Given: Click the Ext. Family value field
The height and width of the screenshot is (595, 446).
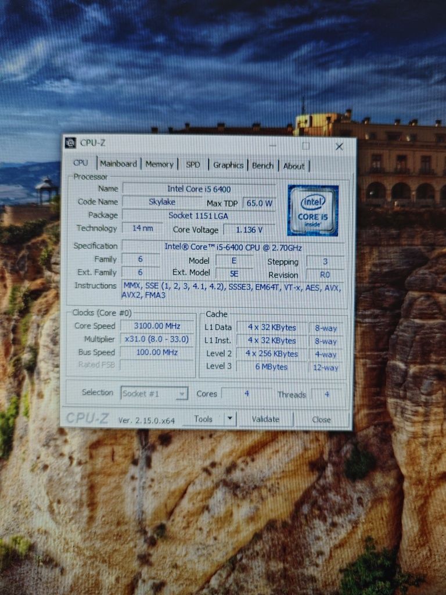Looking at the screenshot, I should (x=141, y=273).
